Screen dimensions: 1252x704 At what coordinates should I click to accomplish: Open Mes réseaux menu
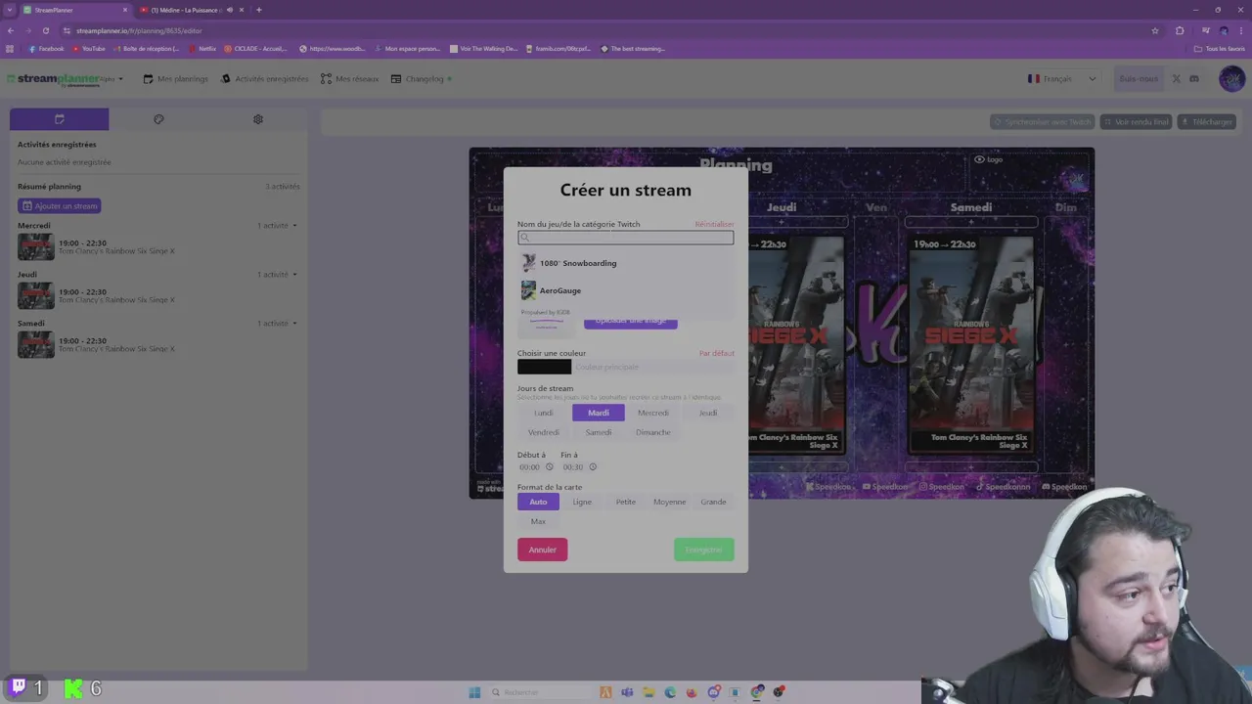350,79
